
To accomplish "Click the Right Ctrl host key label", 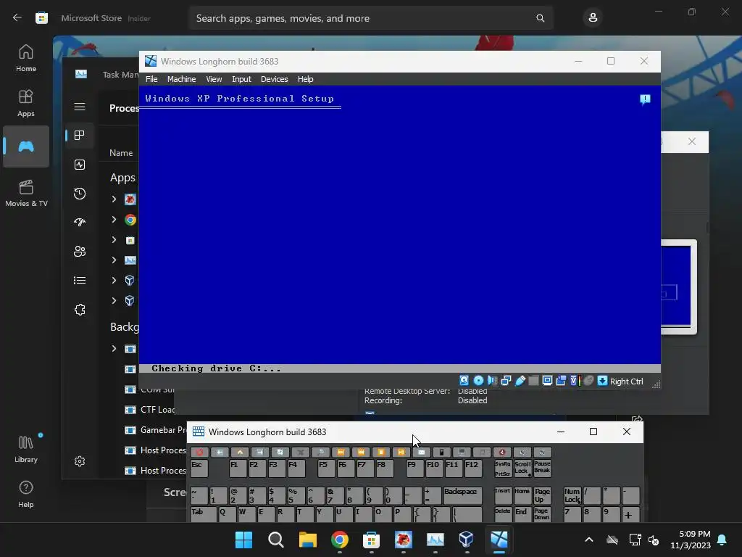I will coord(626,381).
